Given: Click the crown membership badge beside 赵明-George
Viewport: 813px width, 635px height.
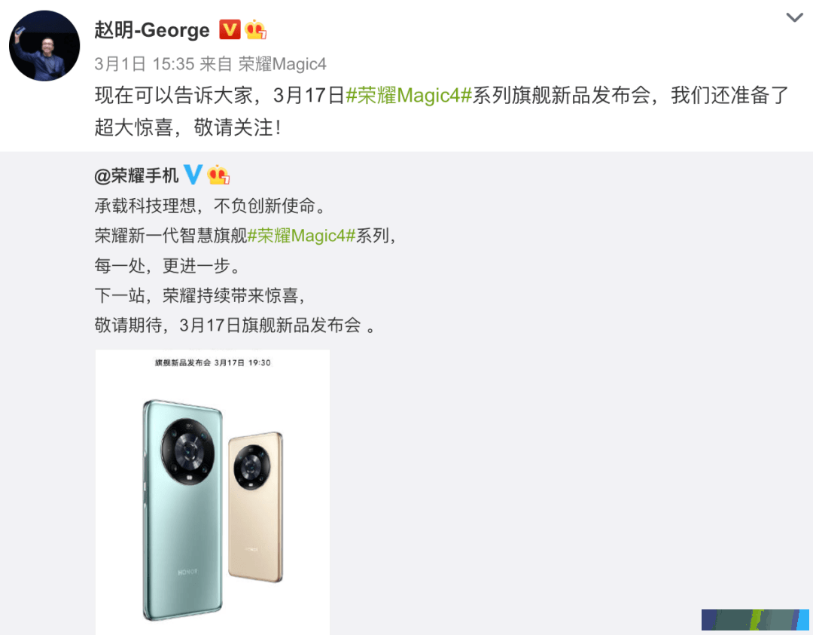Looking at the screenshot, I should point(256,29).
